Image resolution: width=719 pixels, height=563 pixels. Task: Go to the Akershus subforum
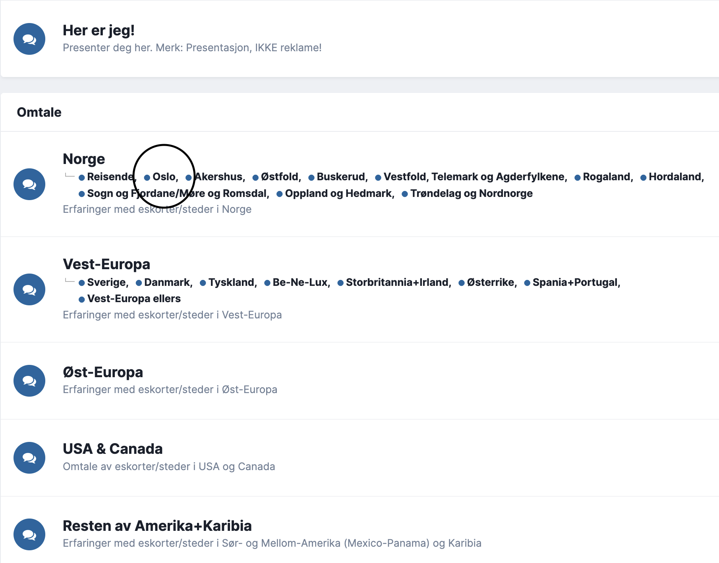[x=220, y=177]
